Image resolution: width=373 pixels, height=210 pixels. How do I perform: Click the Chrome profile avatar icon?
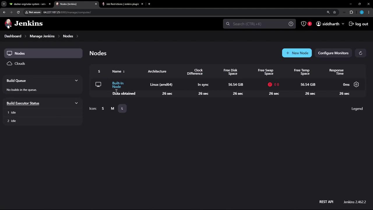[362, 12]
